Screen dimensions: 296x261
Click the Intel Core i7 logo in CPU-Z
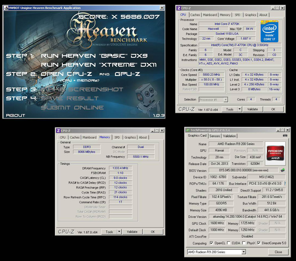[269, 31]
